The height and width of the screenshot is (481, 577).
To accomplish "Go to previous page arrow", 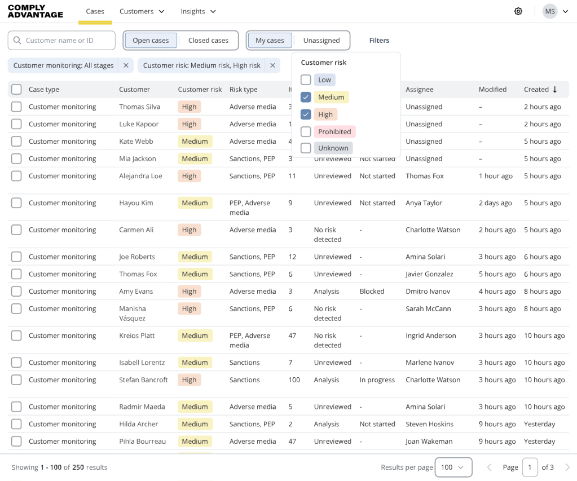I will click(489, 467).
